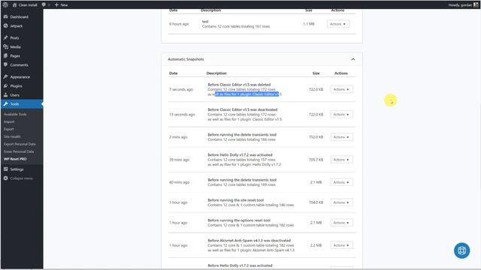Click the New plus icon in admin bar
This screenshot has height=270, width=481.
pos(56,4)
